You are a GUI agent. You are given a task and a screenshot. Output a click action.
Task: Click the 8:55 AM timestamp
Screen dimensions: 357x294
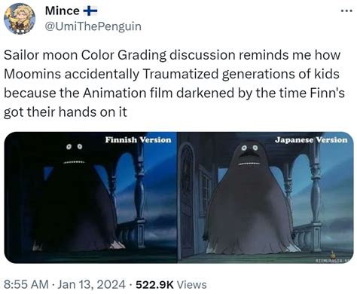[x=26, y=284]
